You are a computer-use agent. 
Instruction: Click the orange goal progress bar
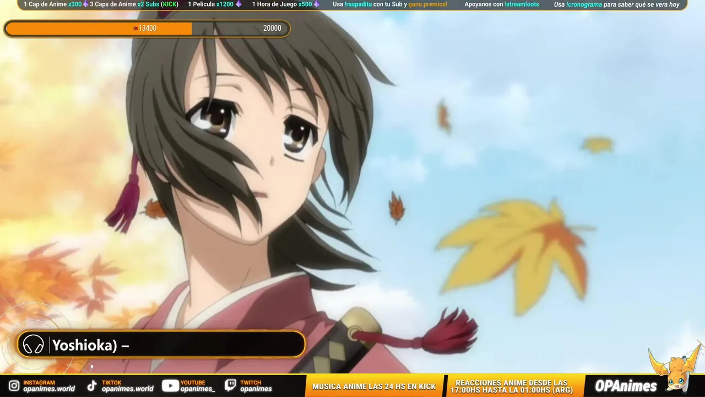click(147, 29)
